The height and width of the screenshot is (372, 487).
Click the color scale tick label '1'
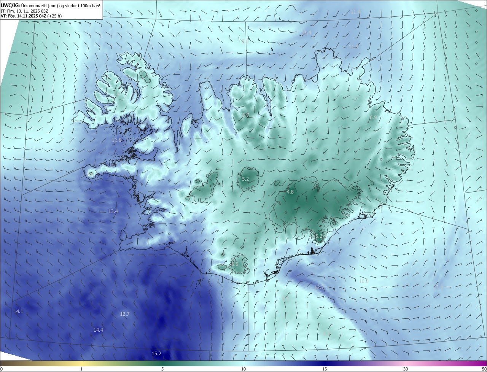81,369
